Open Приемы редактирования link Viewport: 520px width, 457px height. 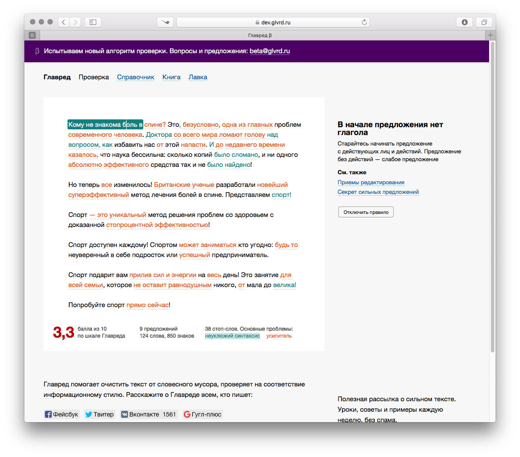[x=371, y=183]
